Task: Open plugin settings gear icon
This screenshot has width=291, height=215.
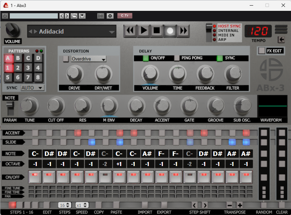Action: tap(110, 16)
